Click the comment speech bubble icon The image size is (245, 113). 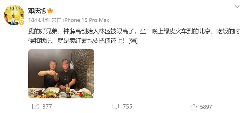(x=116, y=107)
